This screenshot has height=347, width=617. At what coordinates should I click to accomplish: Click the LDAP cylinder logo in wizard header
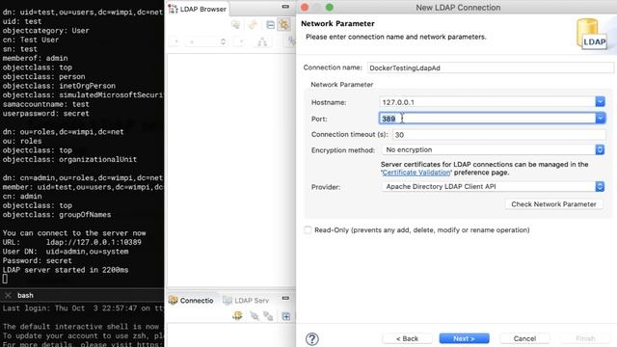point(591,35)
